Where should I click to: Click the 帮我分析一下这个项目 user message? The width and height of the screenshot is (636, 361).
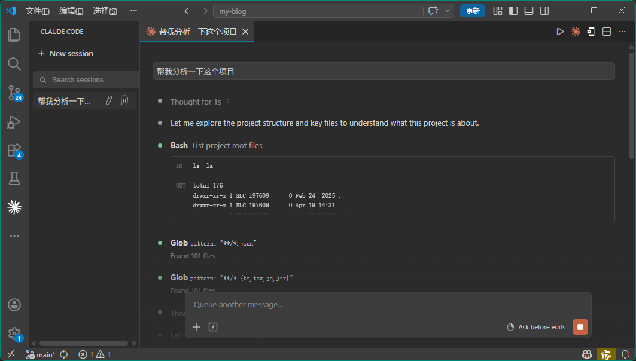click(384, 71)
